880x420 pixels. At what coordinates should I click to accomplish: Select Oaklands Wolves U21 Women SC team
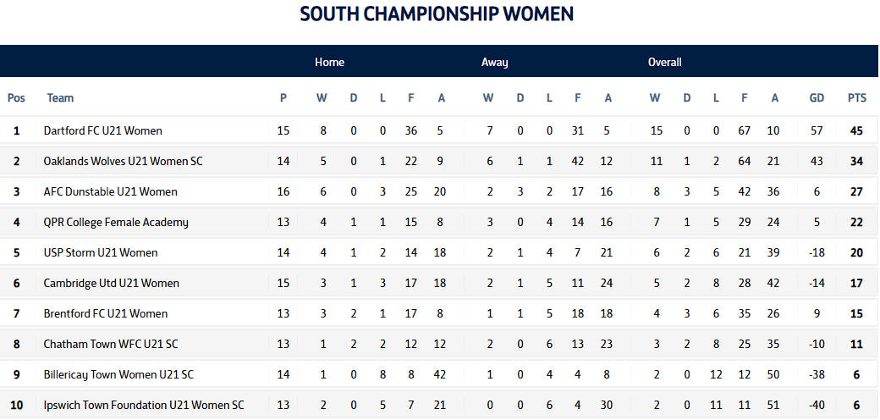(123, 161)
